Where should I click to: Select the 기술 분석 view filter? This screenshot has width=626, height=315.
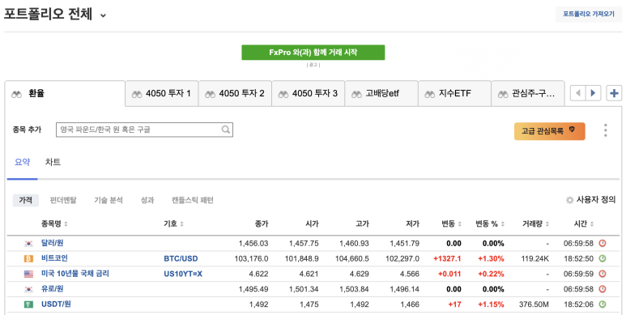[109, 200]
